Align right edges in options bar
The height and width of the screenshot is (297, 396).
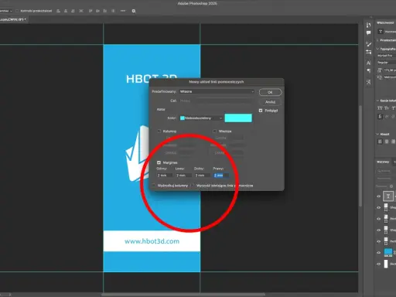73,11
